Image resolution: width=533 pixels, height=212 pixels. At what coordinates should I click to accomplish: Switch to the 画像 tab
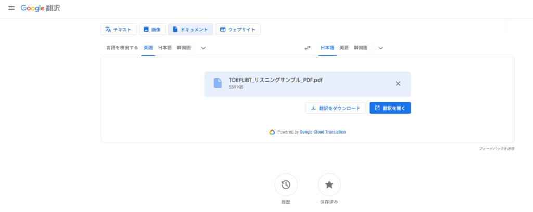coord(152,30)
